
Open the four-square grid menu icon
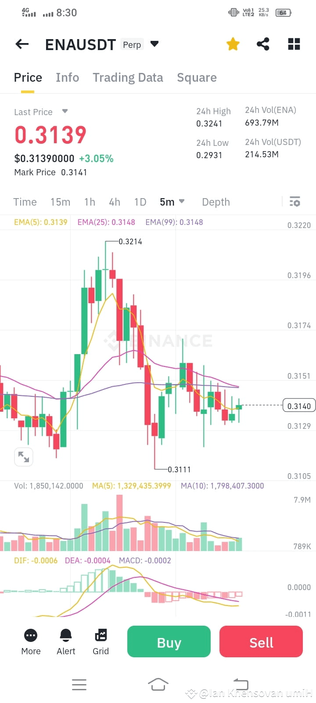[x=294, y=44]
